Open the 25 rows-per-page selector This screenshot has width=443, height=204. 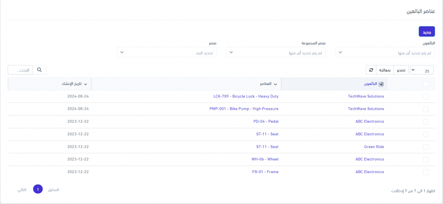[x=421, y=70]
